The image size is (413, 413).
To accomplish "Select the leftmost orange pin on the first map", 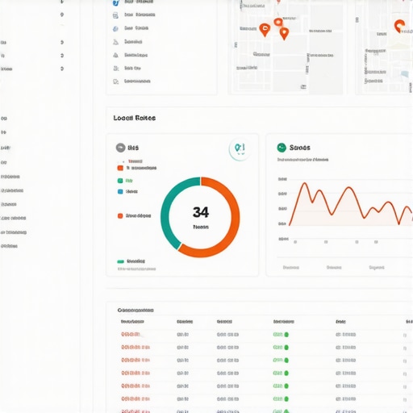I will point(265,30).
